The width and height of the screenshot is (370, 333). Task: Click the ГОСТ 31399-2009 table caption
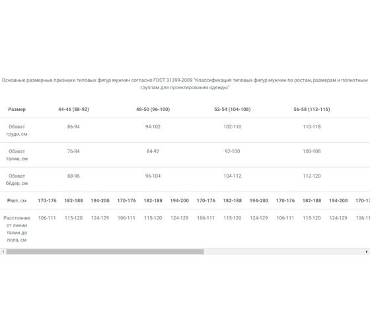coord(185,84)
